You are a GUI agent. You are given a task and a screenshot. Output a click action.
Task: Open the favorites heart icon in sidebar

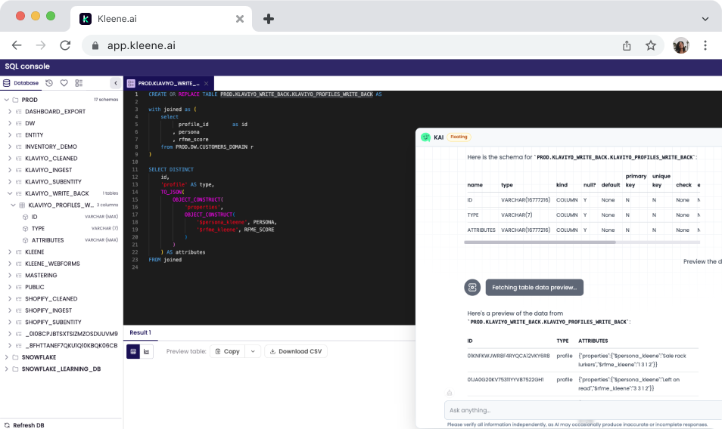64,83
